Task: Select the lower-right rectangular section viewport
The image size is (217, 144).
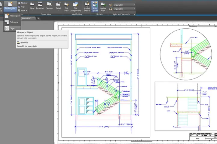Action: click(186, 106)
